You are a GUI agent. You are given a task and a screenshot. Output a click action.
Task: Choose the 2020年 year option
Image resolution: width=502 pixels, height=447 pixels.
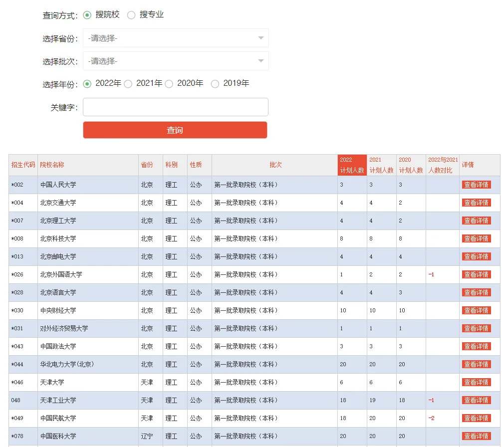(x=169, y=84)
